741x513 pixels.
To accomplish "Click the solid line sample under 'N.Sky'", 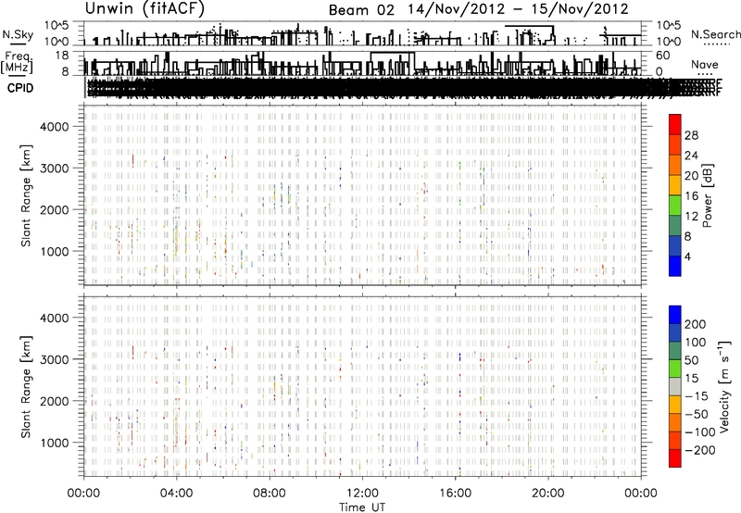I will (x=17, y=44).
